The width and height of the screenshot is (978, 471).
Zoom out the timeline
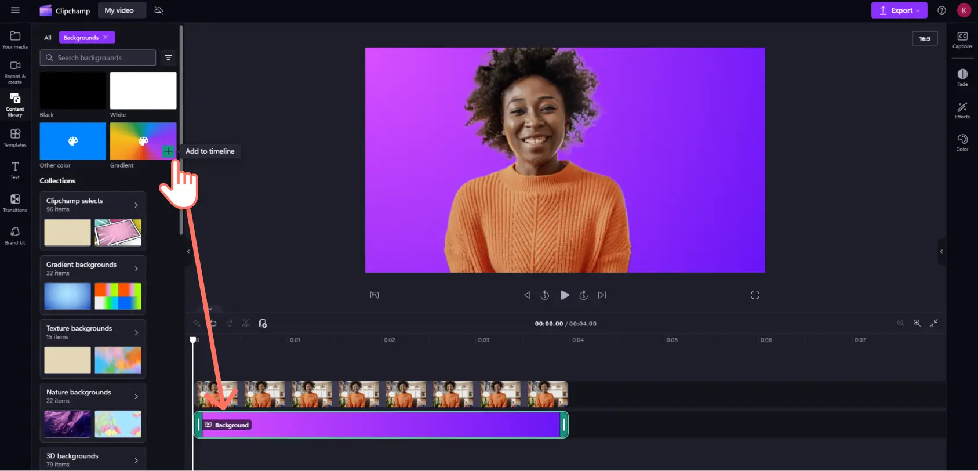coord(900,323)
